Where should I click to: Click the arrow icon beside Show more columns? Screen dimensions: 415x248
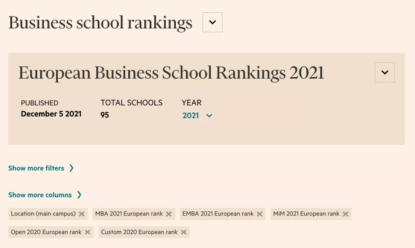pyautogui.click(x=80, y=195)
